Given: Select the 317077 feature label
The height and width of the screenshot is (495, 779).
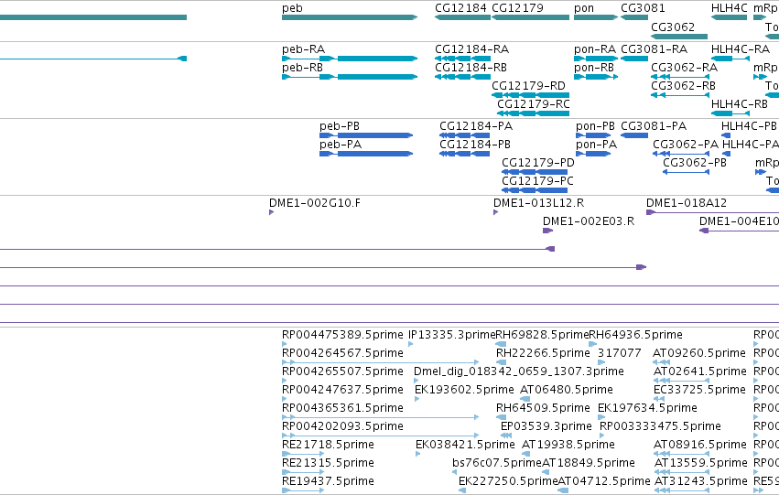Looking at the screenshot, I should click(x=619, y=353).
